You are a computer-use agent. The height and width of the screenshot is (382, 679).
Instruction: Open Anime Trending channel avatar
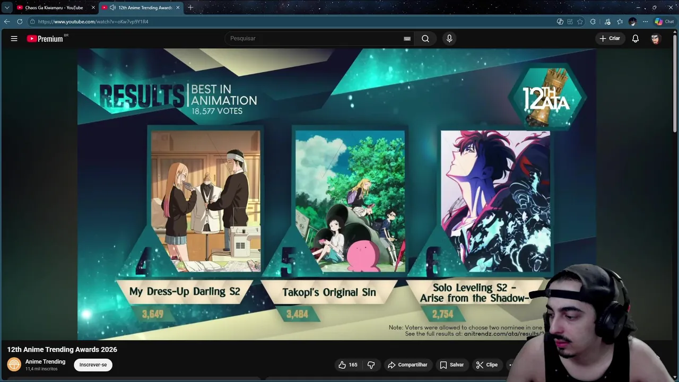(x=14, y=364)
